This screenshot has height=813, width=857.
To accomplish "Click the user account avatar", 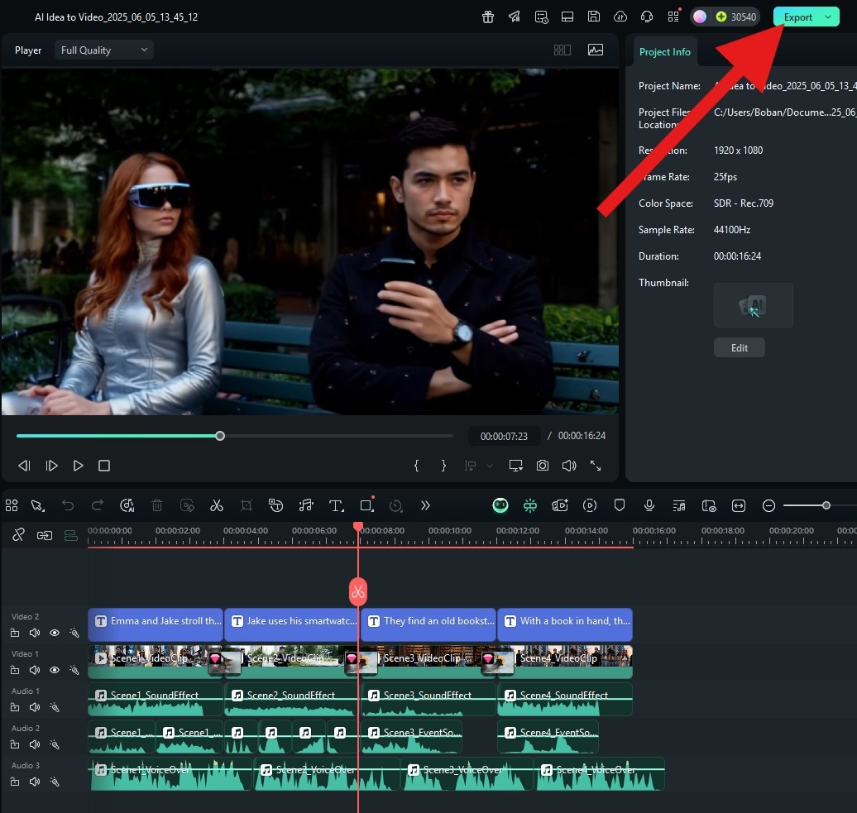I will point(700,17).
